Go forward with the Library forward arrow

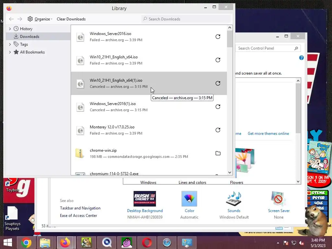tap(20, 19)
